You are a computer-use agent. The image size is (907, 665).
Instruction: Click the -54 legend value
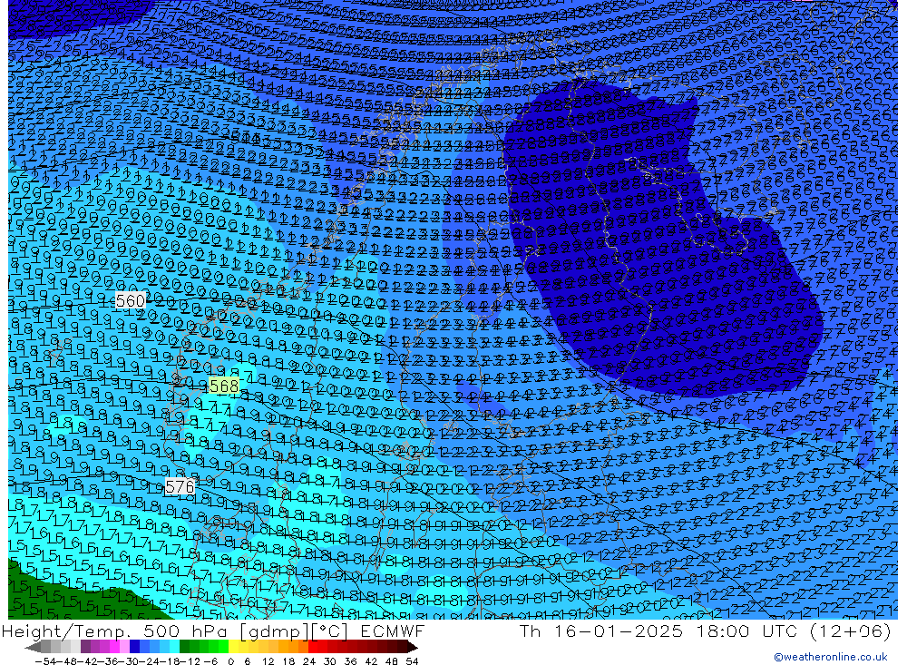(x=45, y=661)
